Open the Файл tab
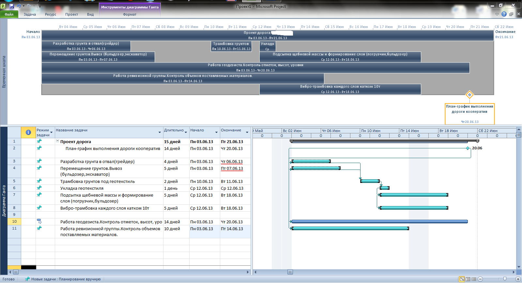This screenshot has height=283, width=522. click(9, 14)
